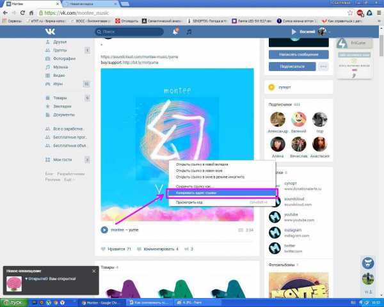Share the post with the repost icon
The width and height of the screenshot is (384, 307).
click(x=187, y=249)
